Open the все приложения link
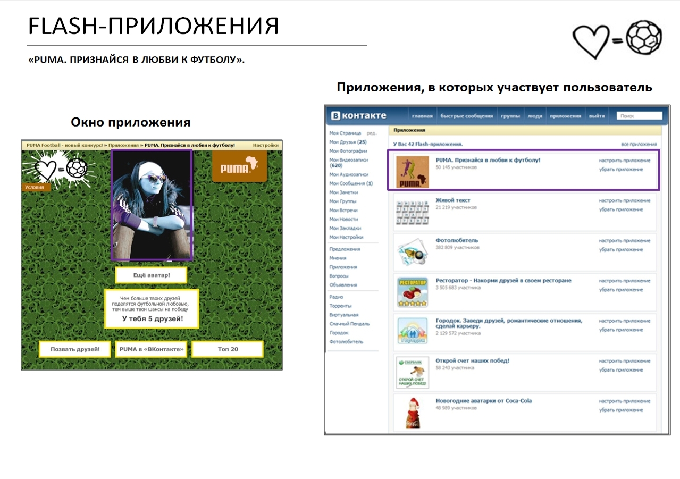The width and height of the screenshot is (680, 479). point(639,144)
